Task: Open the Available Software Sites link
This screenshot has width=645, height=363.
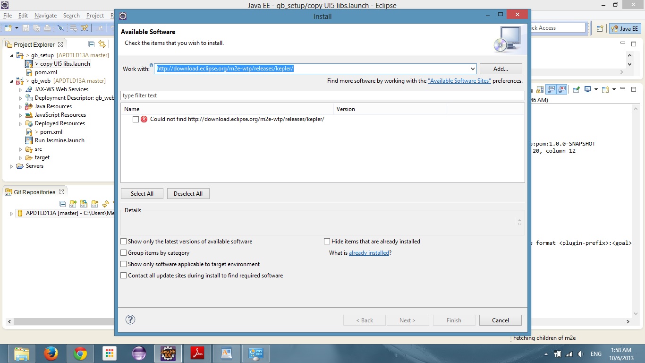Action: pos(459,81)
